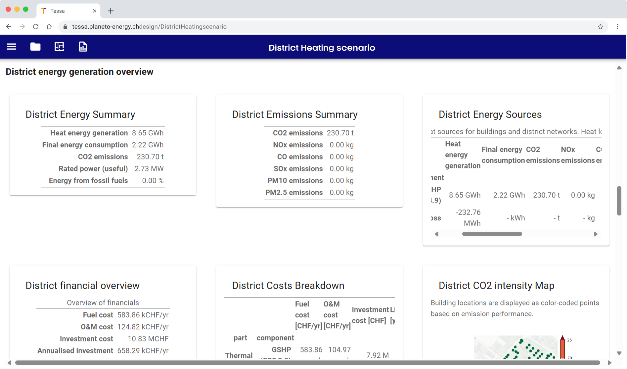Click '-232.76 MWh' loss value
The image size is (627, 369).
coord(468,218)
